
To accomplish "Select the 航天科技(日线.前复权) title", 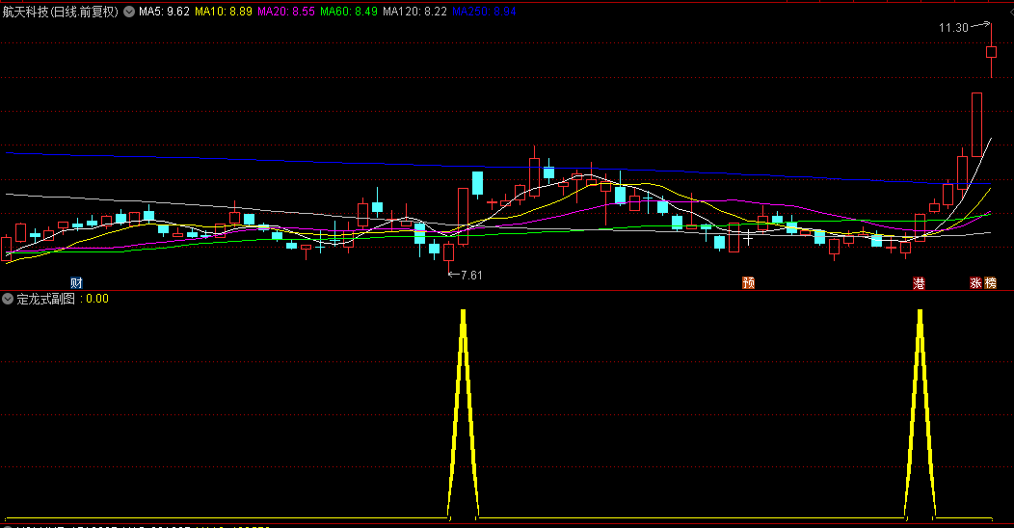I will 60,12.
